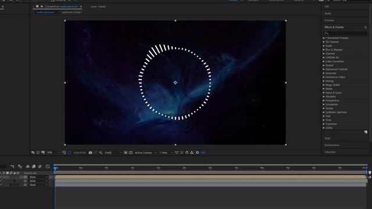Click the Draft 3D icon in timeline
Image resolution: width=372 pixels, height=209 pixels.
(x=20, y=167)
